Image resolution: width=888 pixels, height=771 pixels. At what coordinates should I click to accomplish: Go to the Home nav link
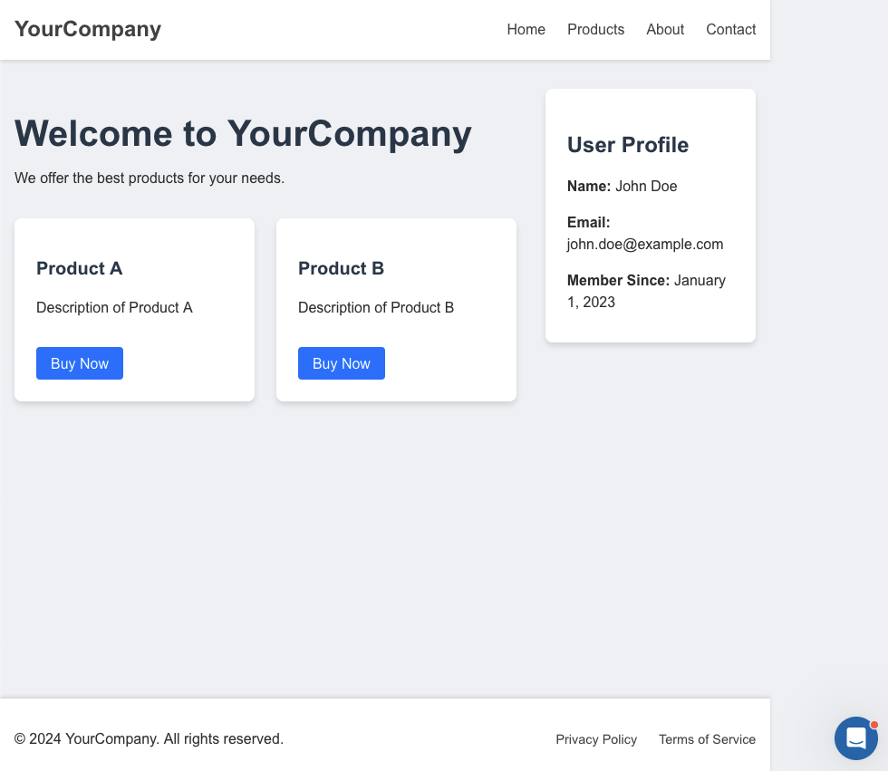click(526, 29)
